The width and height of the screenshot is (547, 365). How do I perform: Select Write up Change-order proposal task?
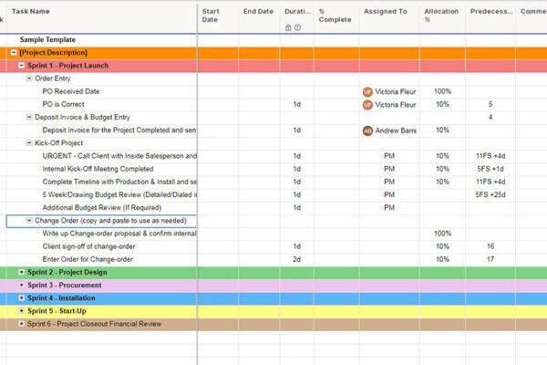click(x=119, y=234)
